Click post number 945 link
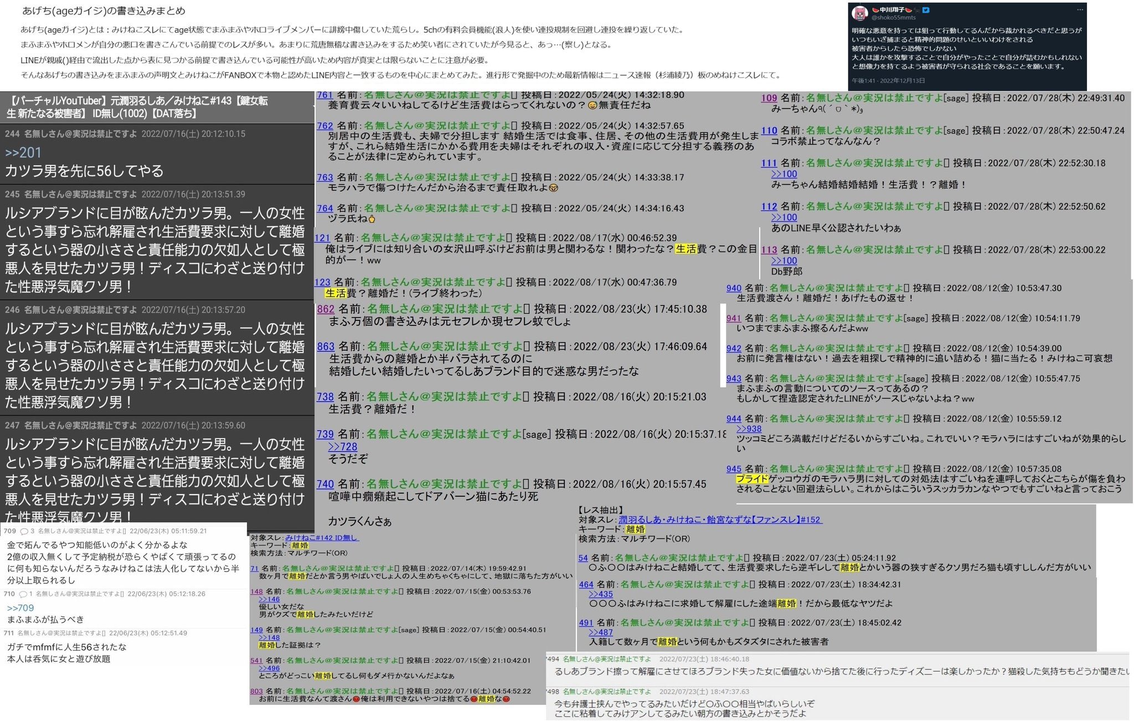 [734, 469]
